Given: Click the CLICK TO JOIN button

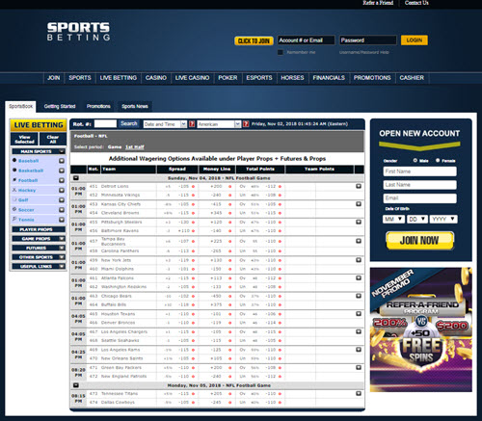Looking at the screenshot, I should 254,40.
